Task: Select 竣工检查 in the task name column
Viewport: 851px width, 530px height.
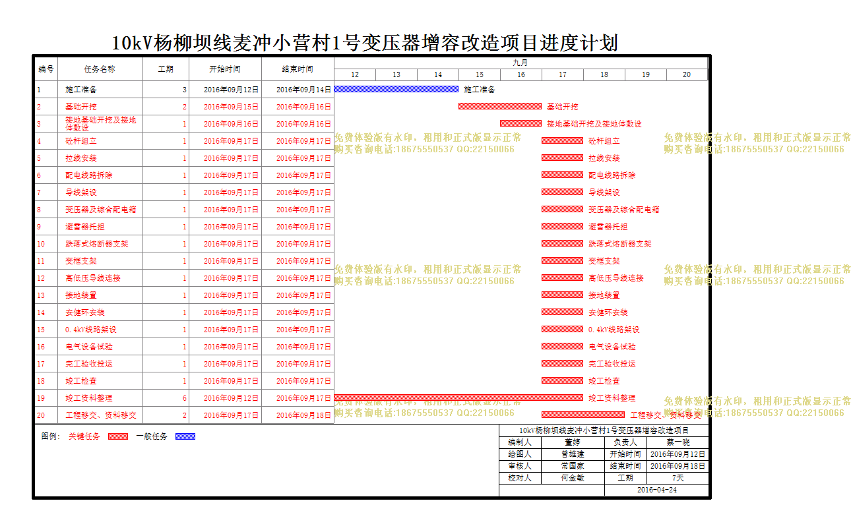Action: coord(81,381)
